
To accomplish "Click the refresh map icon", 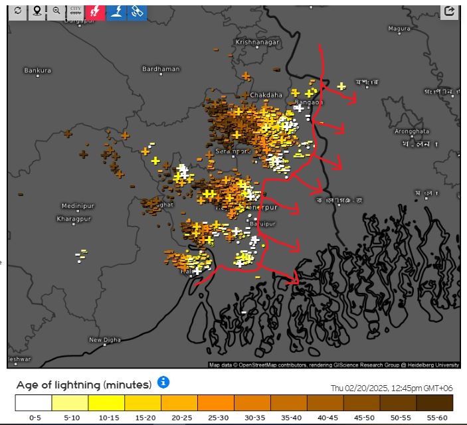I will [17, 11].
